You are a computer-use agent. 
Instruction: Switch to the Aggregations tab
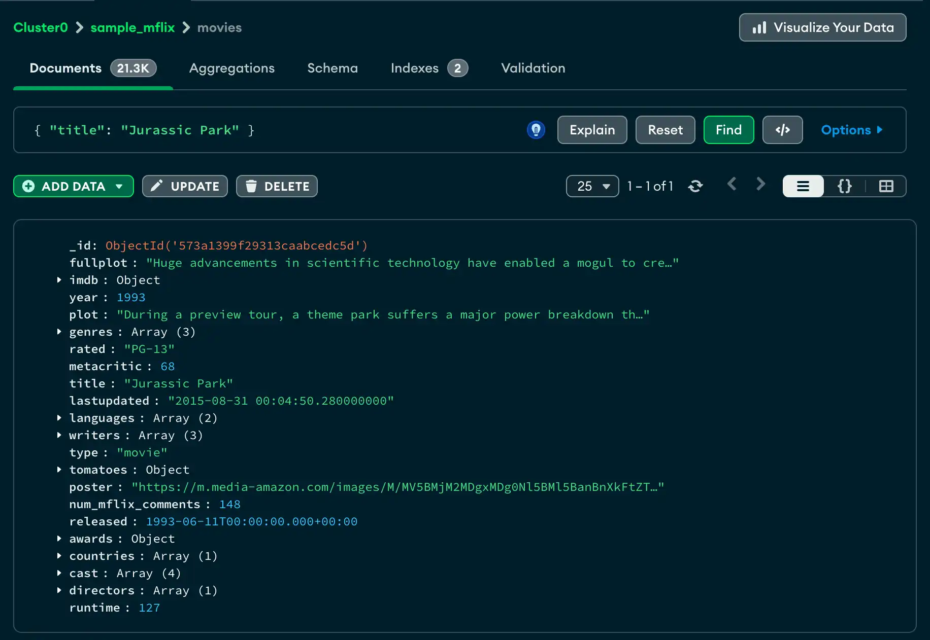click(231, 68)
